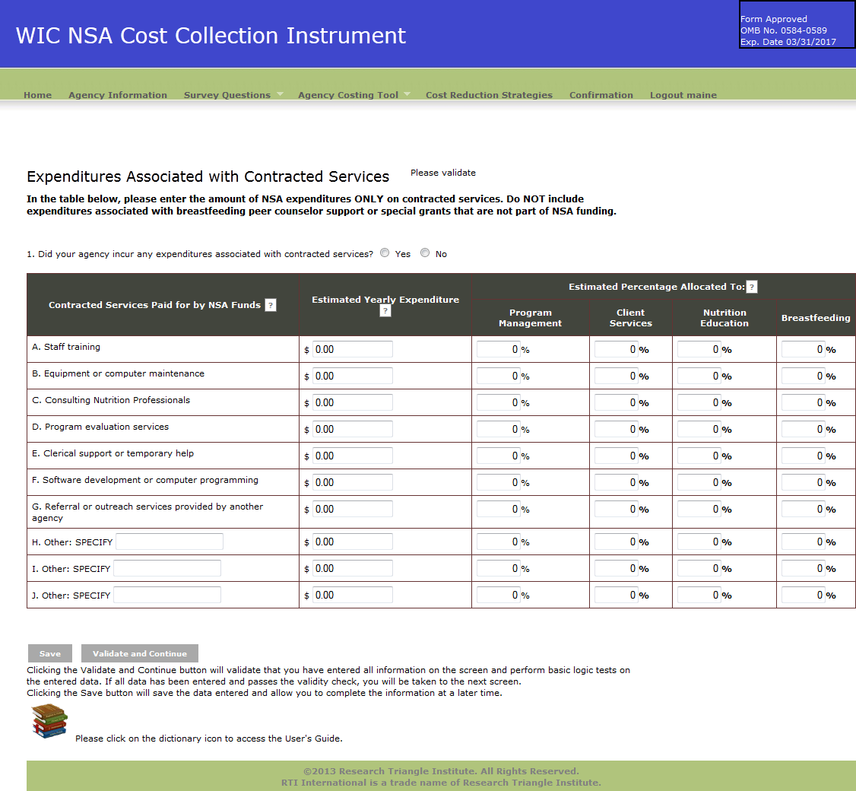The image size is (856, 791).
Task: Click the 'D. Program evaluation services' row label
Action: [100, 427]
